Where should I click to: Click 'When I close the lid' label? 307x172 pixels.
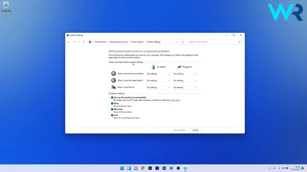(126, 87)
